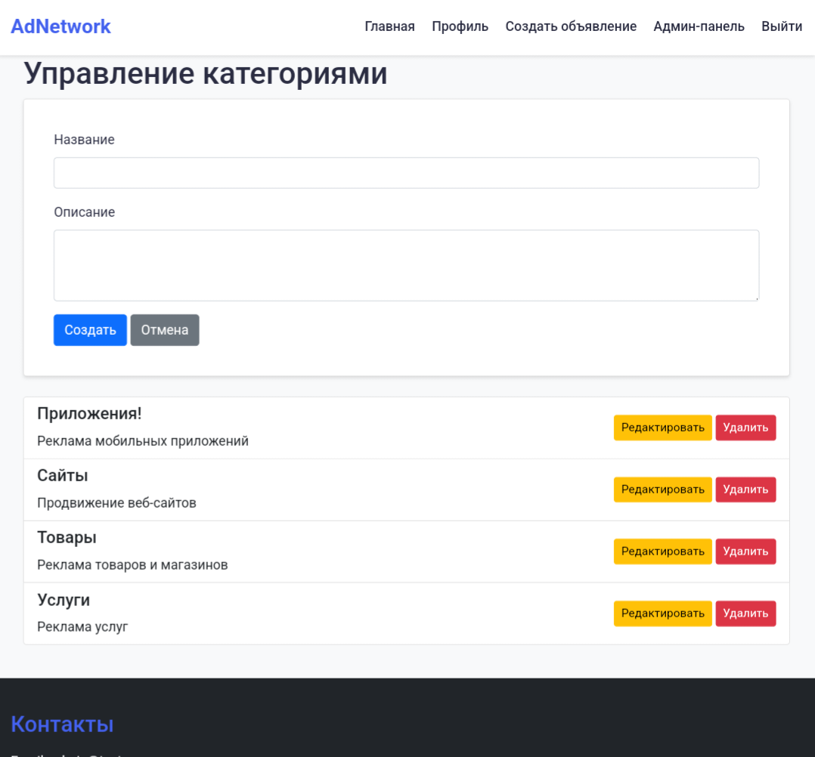Select the Сайты category title
815x757 pixels.
(63, 476)
